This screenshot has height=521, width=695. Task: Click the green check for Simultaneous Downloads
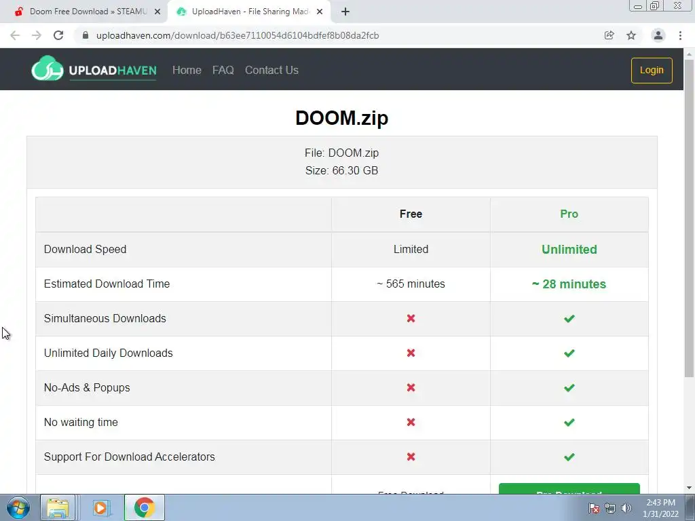click(x=569, y=319)
